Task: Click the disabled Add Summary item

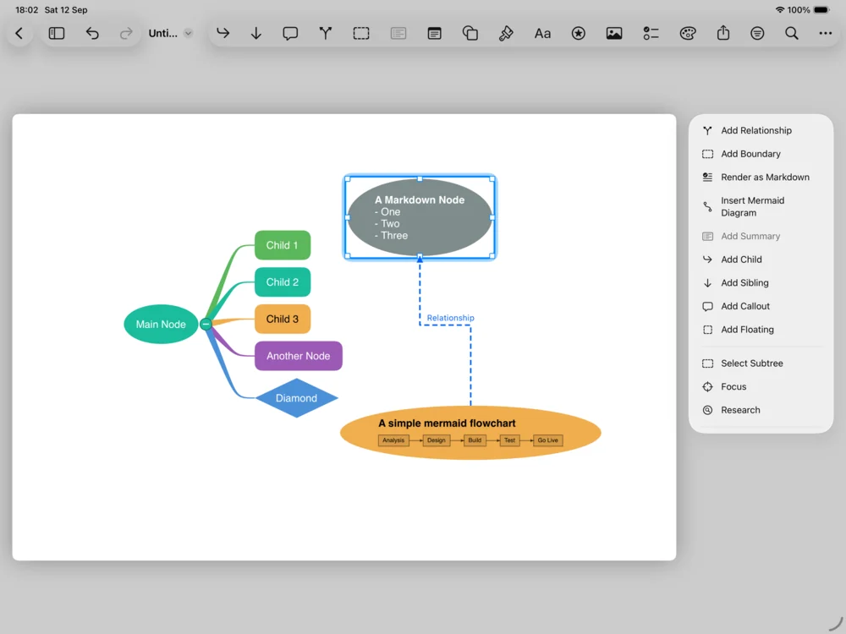Action: 761,236
